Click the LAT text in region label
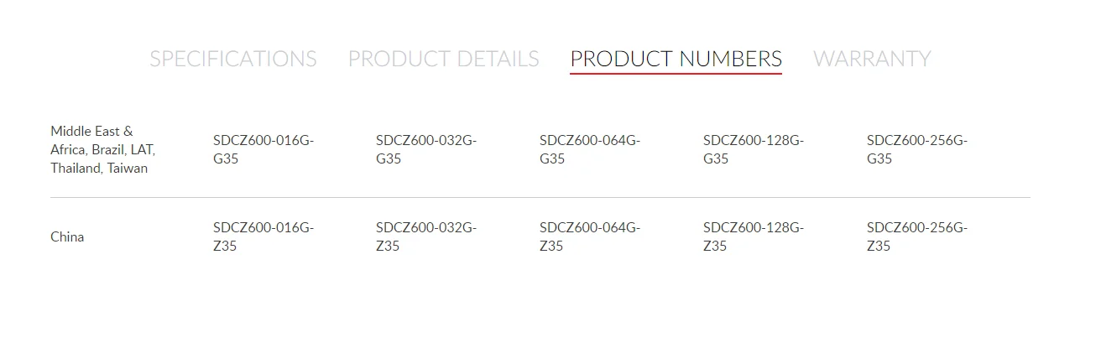 (143, 149)
